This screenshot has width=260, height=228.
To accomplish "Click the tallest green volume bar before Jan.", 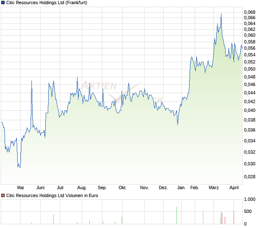I will 177,215.
